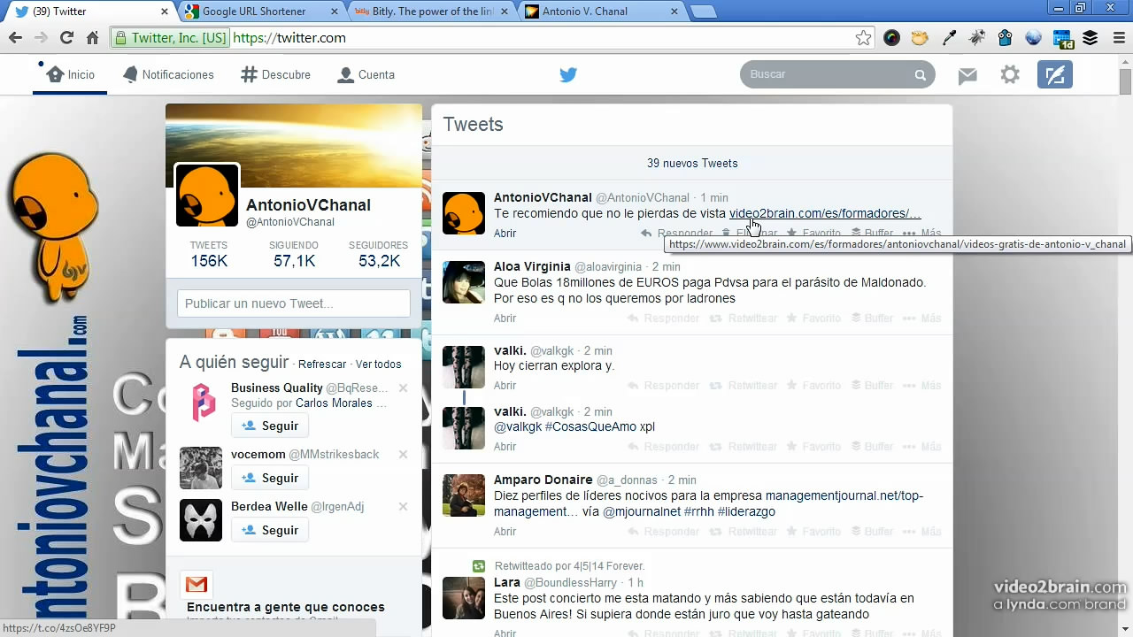Follow Business Quality with Seguir
The image size is (1133, 637).
pos(270,426)
